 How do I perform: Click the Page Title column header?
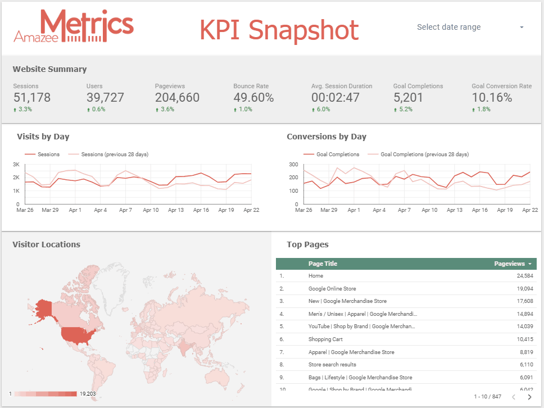point(323,264)
